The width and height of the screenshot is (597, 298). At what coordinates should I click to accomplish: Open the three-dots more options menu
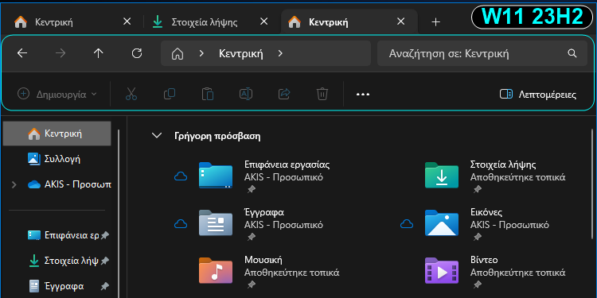click(363, 95)
